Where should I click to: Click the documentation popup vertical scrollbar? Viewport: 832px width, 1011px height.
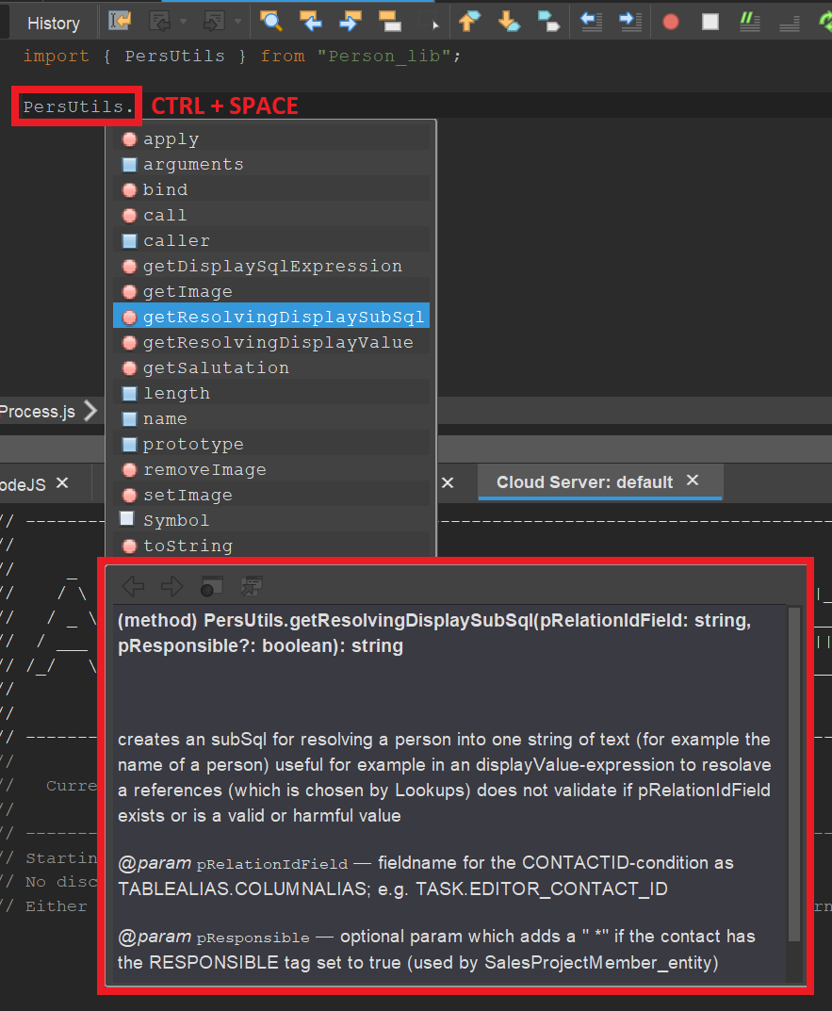click(794, 773)
